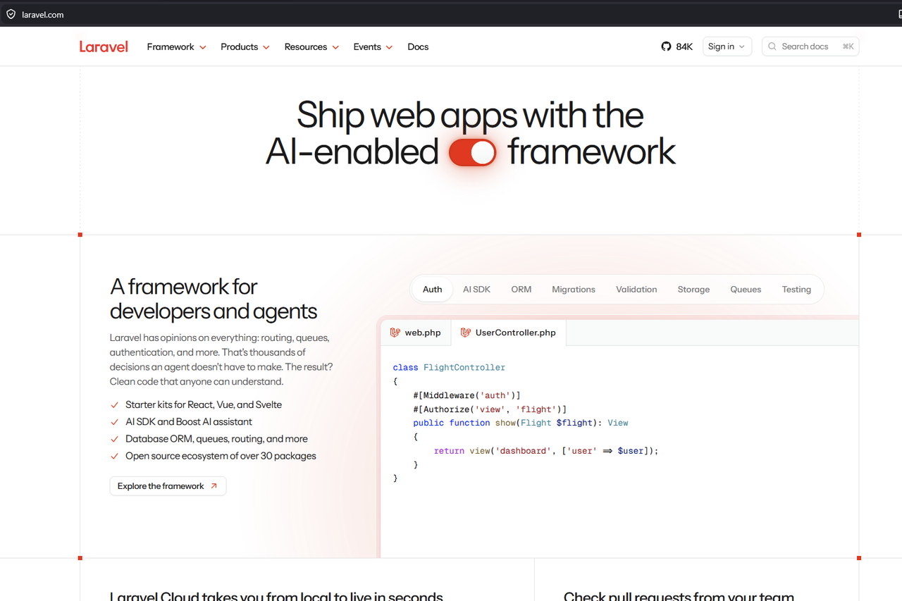Open the Docs menu item
The image size is (902, 601).
click(418, 47)
